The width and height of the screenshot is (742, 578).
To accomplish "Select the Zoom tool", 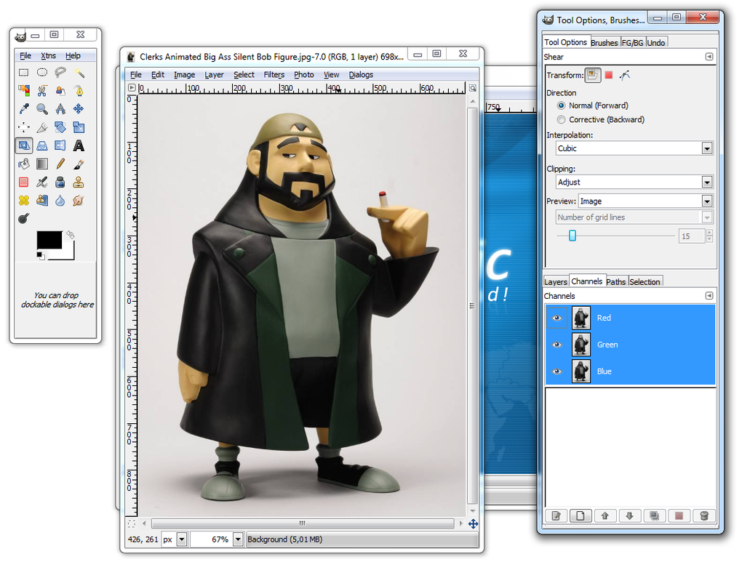I will (x=41, y=109).
